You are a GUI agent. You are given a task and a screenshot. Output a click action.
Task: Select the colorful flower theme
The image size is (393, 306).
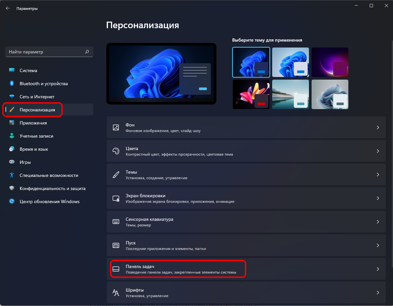pyautogui.click(x=251, y=94)
